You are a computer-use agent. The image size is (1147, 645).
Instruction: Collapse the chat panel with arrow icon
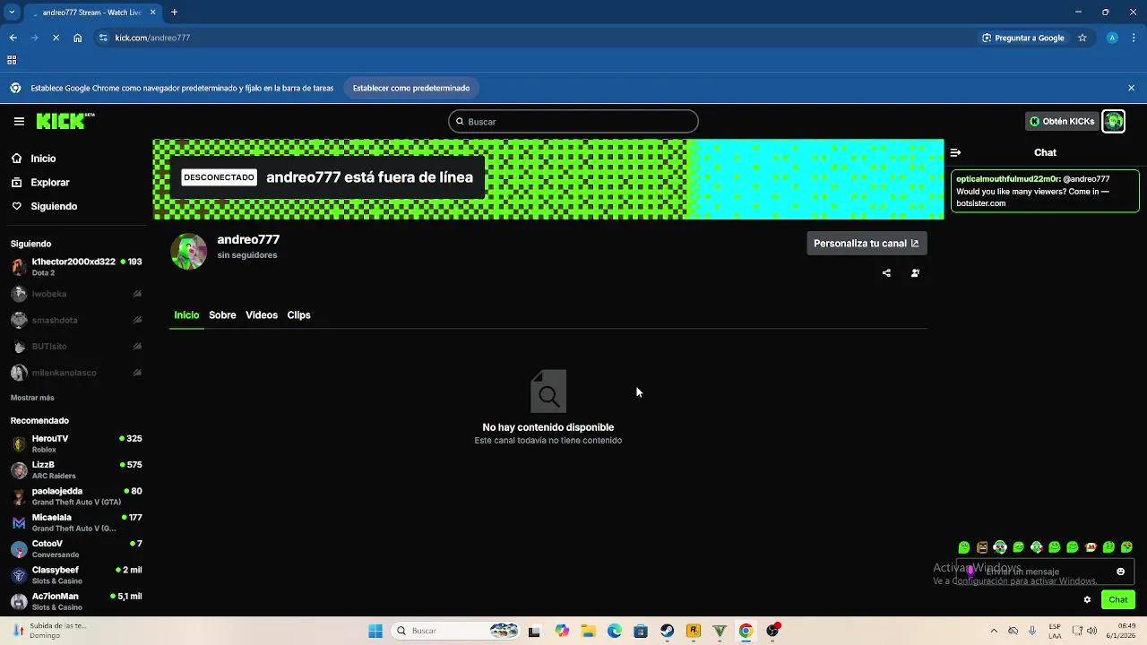click(x=955, y=152)
